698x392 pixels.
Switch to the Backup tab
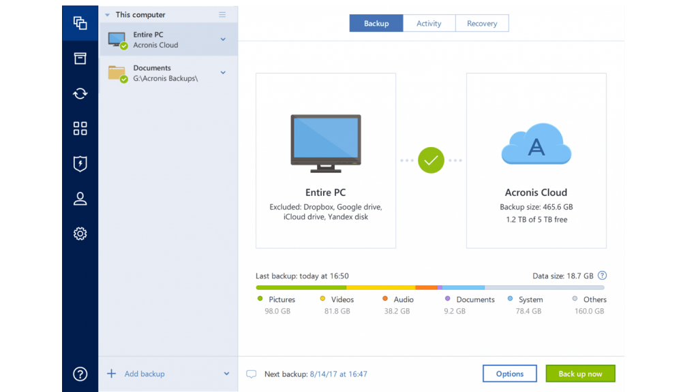[x=376, y=23]
